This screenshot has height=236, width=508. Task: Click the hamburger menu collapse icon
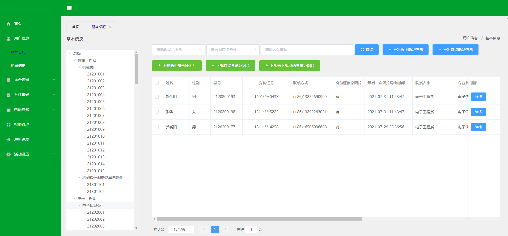click(69, 8)
